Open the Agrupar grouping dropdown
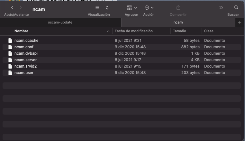 coord(131,7)
